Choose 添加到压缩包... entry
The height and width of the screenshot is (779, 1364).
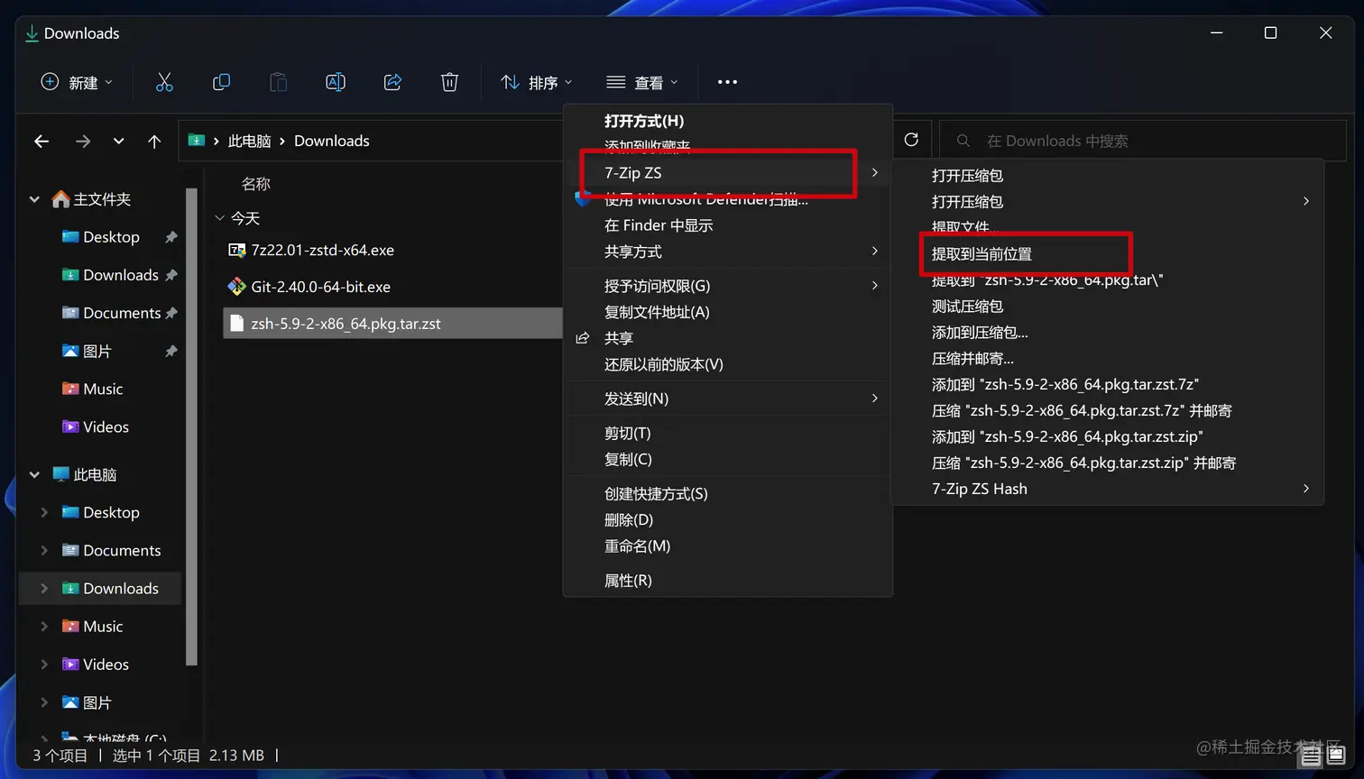[1107, 333]
